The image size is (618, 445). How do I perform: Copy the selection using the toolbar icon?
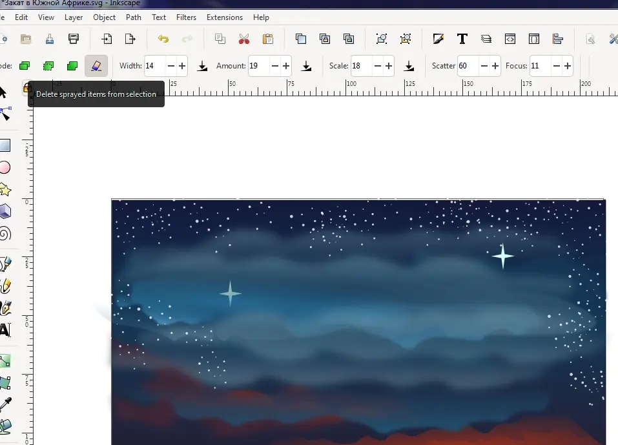point(220,39)
